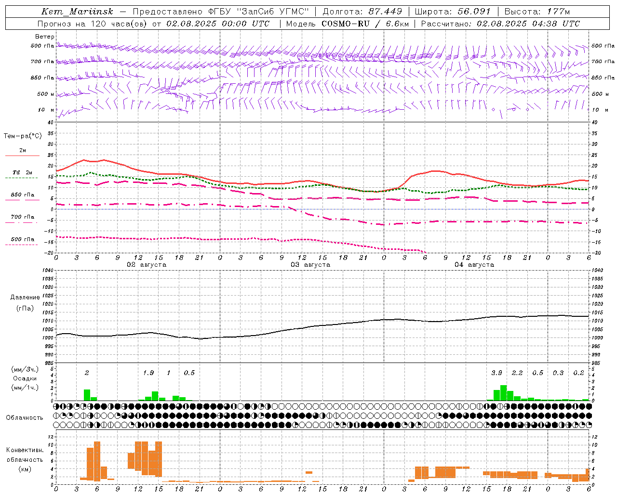Click the 'Конвективн.' convective cloud label
Screen dimensions: 617x493
click(25, 450)
